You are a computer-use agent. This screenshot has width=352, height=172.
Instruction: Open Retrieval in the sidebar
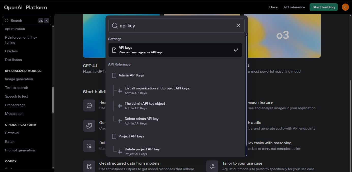click(12, 133)
